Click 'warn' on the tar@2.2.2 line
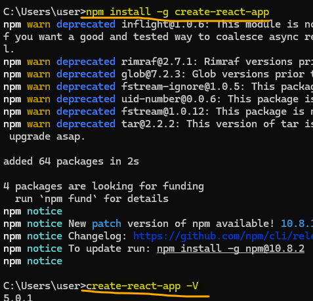Image resolution: width=313 pixels, height=301 pixels. (39, 124)
